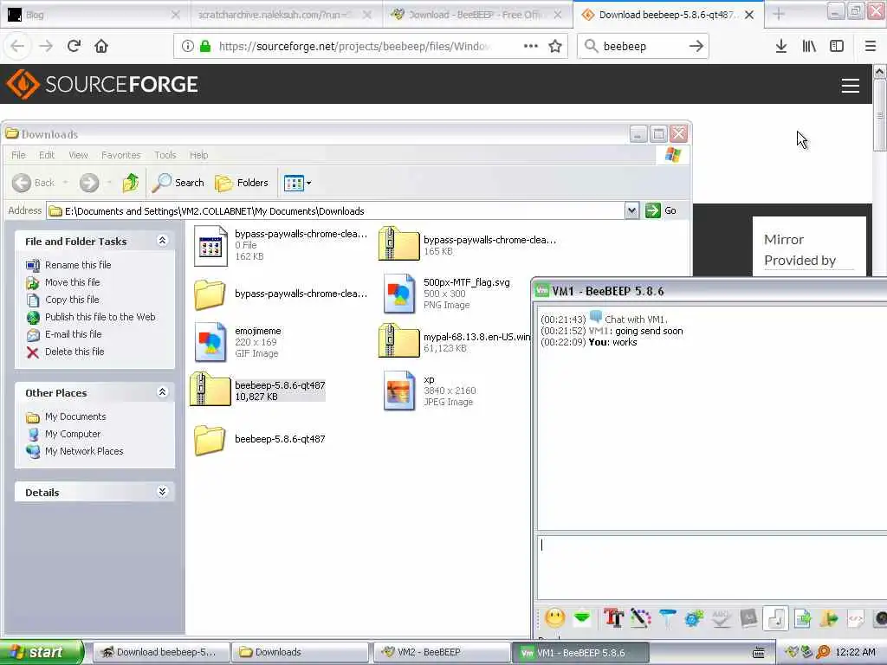
Task: Click the send file icon in BeeBEEP toolbar
Action: pos(803,618)
